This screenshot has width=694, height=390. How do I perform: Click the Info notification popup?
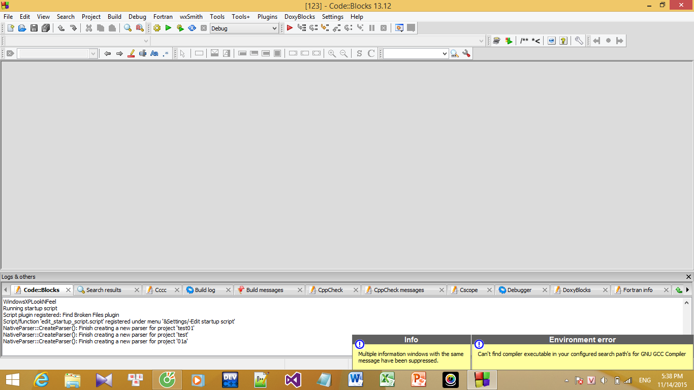[x=412, y=352]
